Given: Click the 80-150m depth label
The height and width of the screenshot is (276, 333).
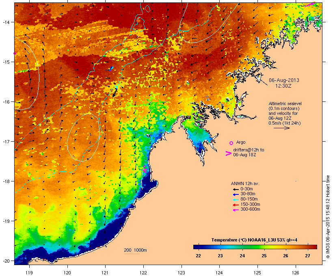Looking at the screenshot, I should tap(249, 199).
